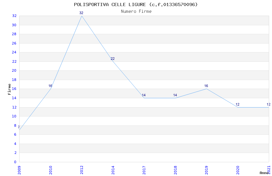This screenshot has height=176, width=272.
Task: Click the y-axis tick 2
Action: point(15,153)
